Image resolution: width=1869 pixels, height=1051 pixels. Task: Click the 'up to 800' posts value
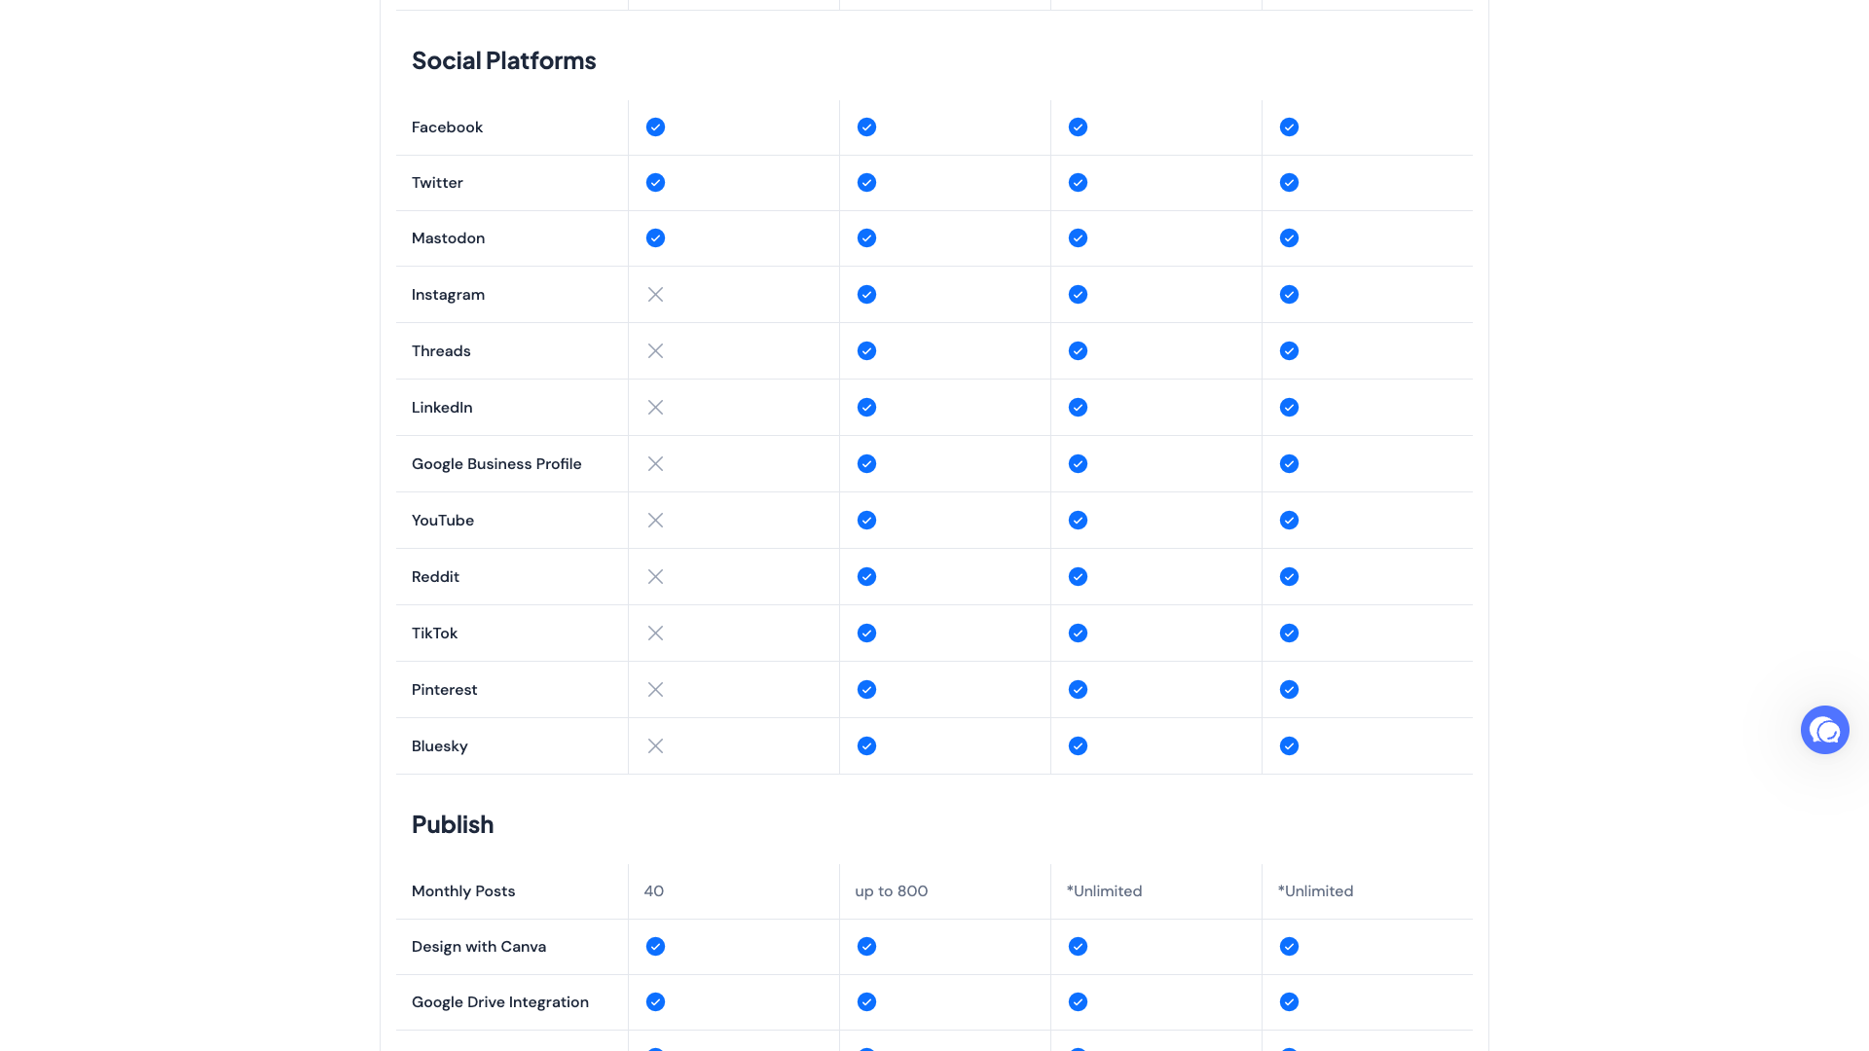pos(890,890)
